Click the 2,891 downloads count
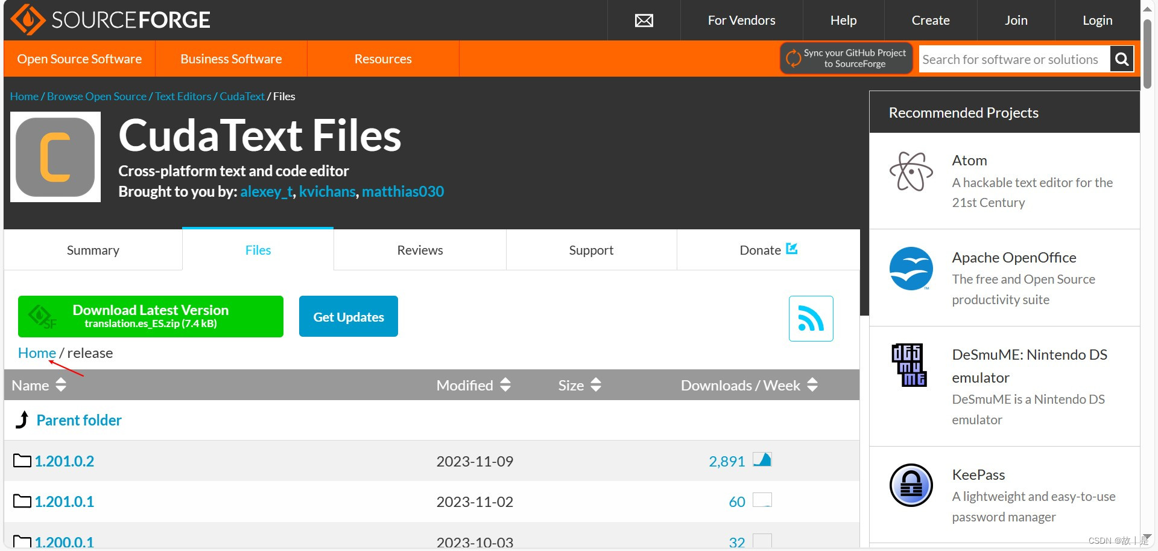The width and height of the screenshot is (1158, 551). [x=727, y=462]
